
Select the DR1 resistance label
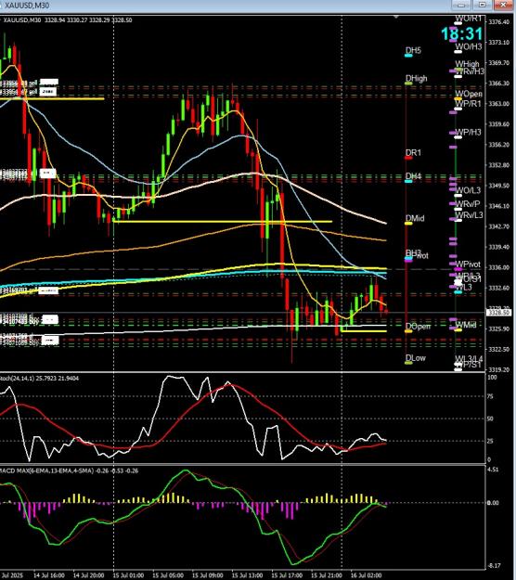pos(413,153)
